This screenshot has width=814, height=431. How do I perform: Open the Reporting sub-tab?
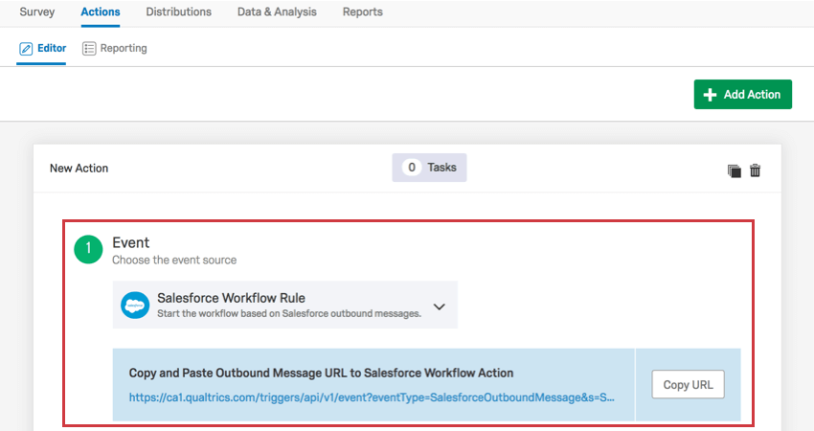[x=115, y=48]
